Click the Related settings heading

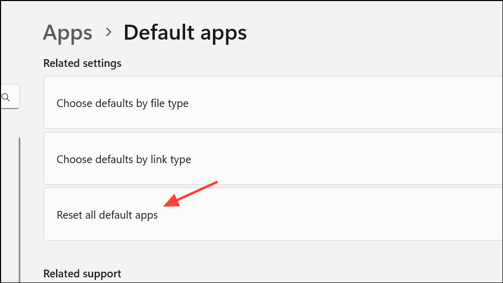[82, 63]
